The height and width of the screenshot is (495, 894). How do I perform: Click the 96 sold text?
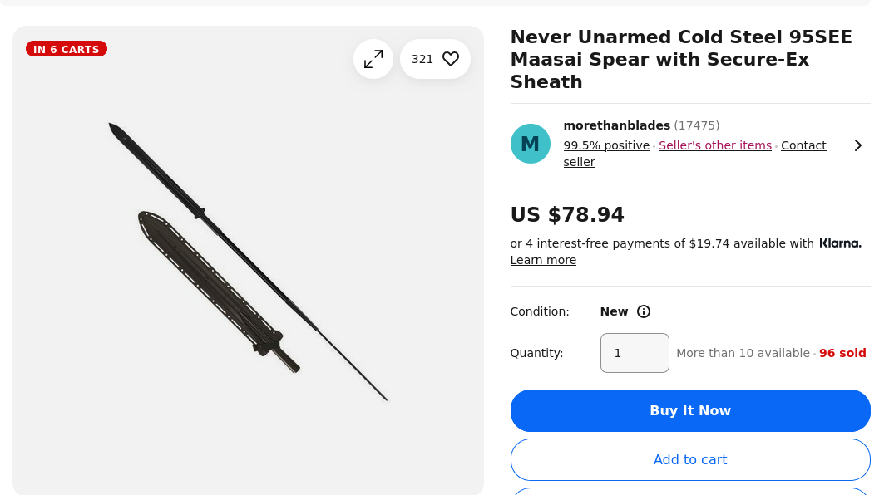pos(842,353)
